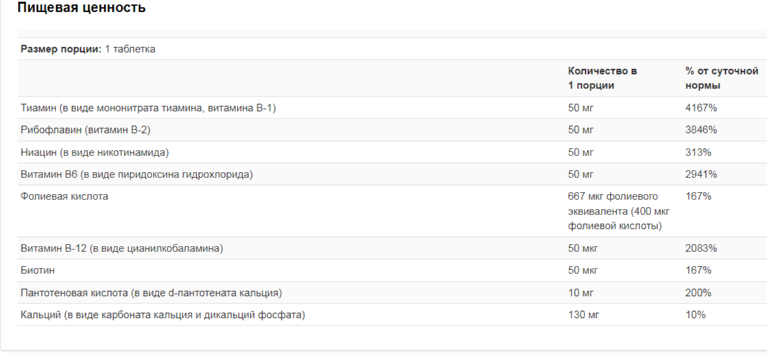Click the 2083% value for B-12

[x=701, y=248]
